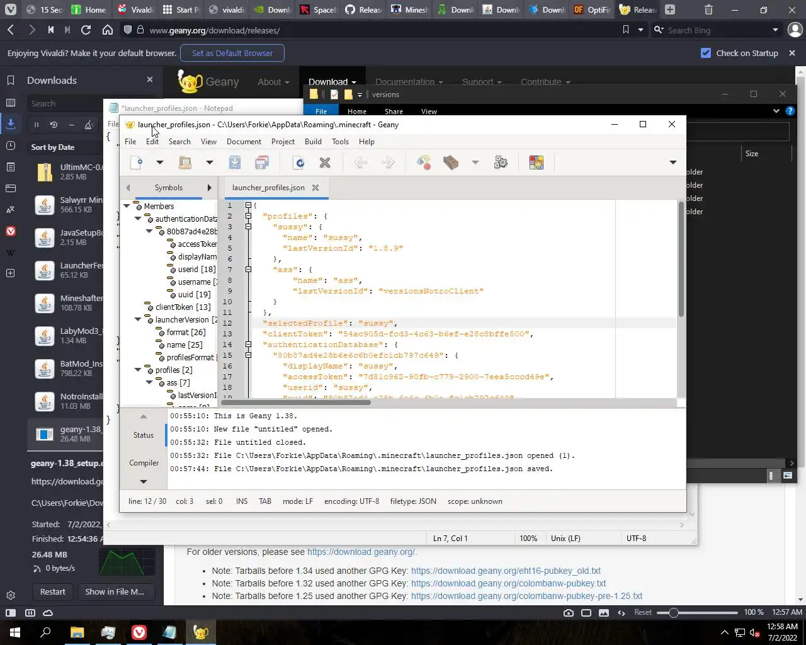Click Vivaldi page zoom slider handle
Screen dimensions: 806x645
(x=673, y=612)
